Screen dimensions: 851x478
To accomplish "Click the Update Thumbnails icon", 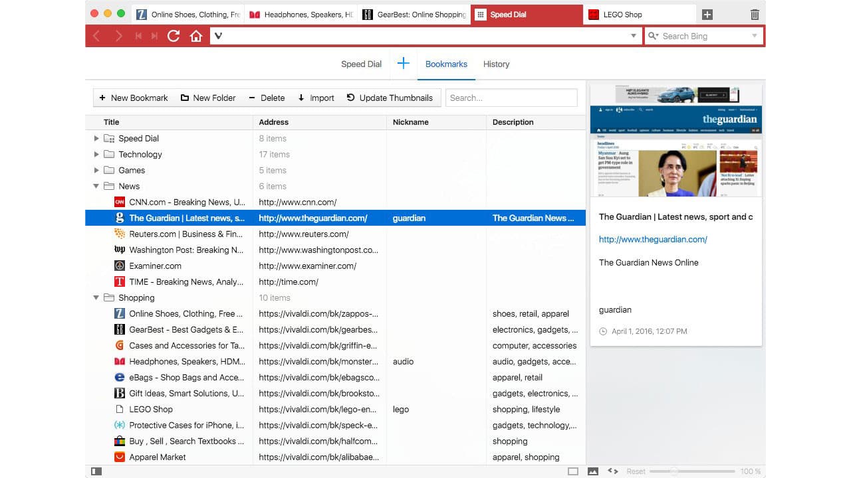I will 350,98.
